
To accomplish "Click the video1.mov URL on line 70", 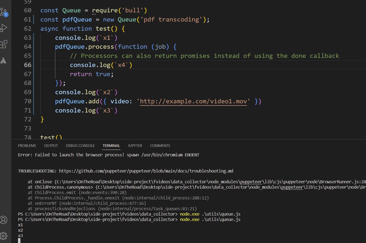I will [193, 101].
